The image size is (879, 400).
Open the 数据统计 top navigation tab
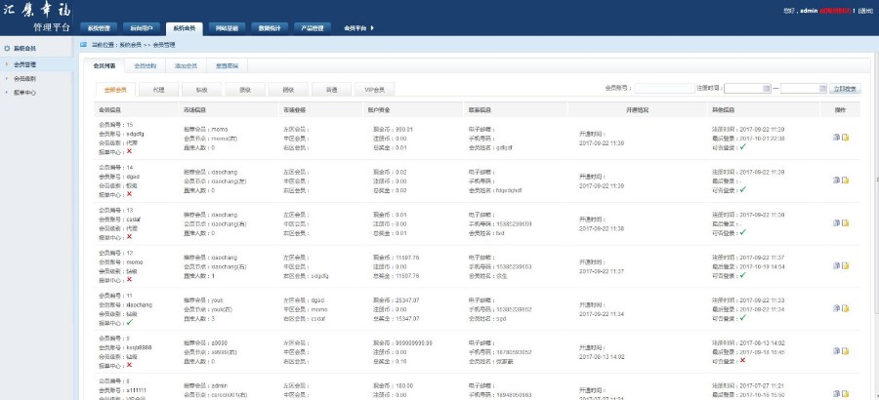270,28
